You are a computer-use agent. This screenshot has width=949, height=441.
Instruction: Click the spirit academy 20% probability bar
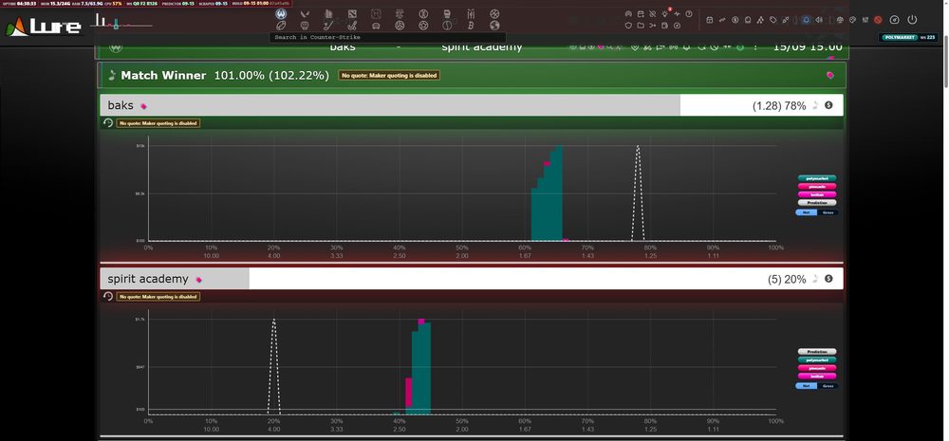point(472,279)
